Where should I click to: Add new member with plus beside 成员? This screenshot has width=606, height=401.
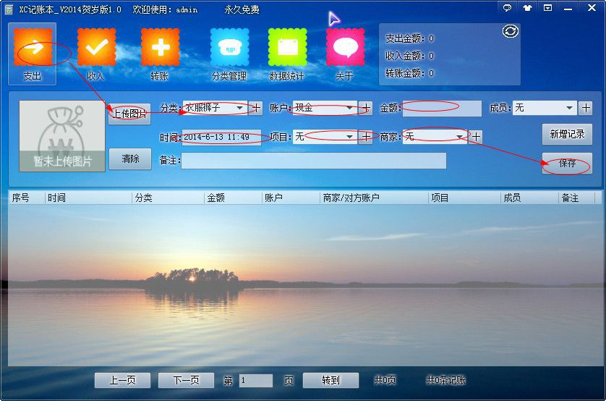pos(586,108)
